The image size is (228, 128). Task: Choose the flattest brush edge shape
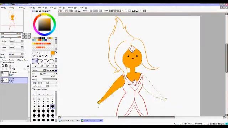pos(56,70)
